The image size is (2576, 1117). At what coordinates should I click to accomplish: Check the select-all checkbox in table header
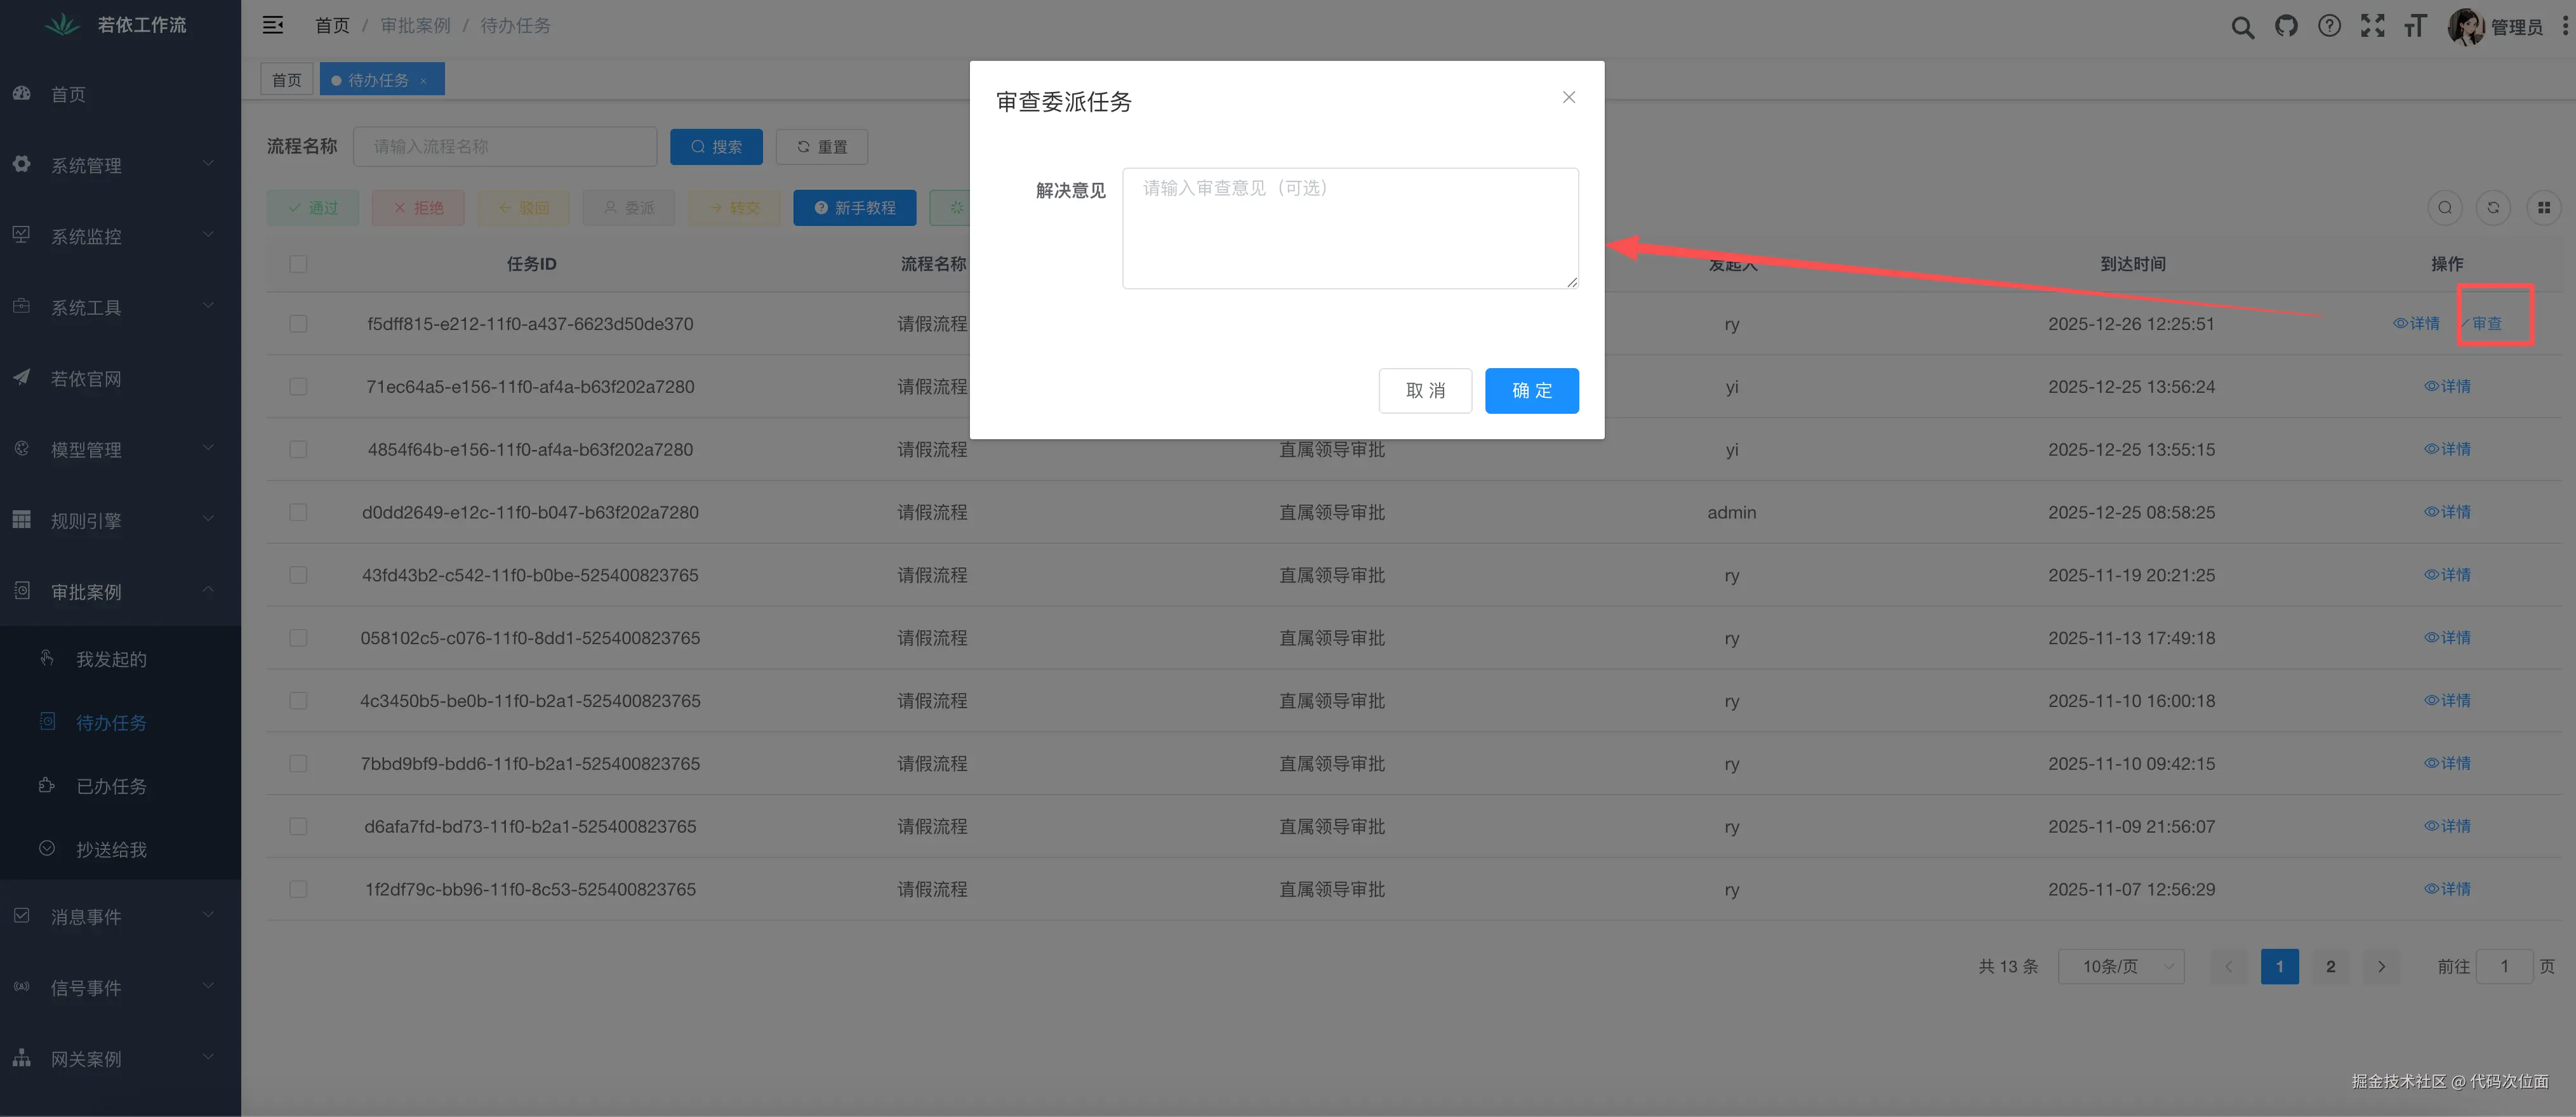pos(298,264)
